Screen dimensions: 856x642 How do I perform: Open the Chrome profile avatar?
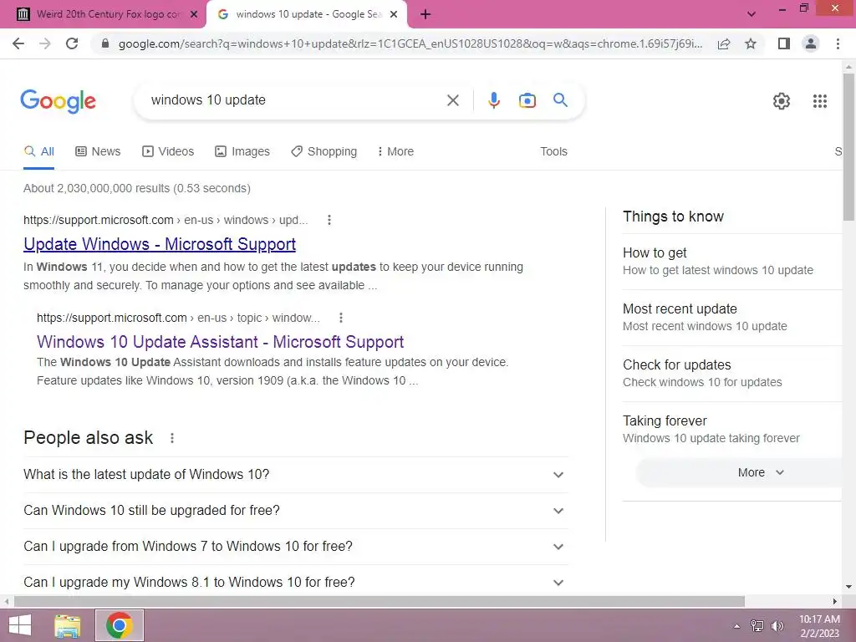(x=811, y=43)
